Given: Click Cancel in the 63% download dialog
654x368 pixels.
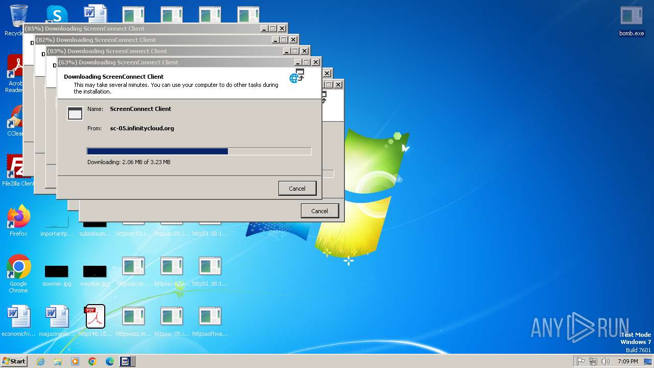Looking at the screenshot, I should pyautogui.click(x=297, y=188).
